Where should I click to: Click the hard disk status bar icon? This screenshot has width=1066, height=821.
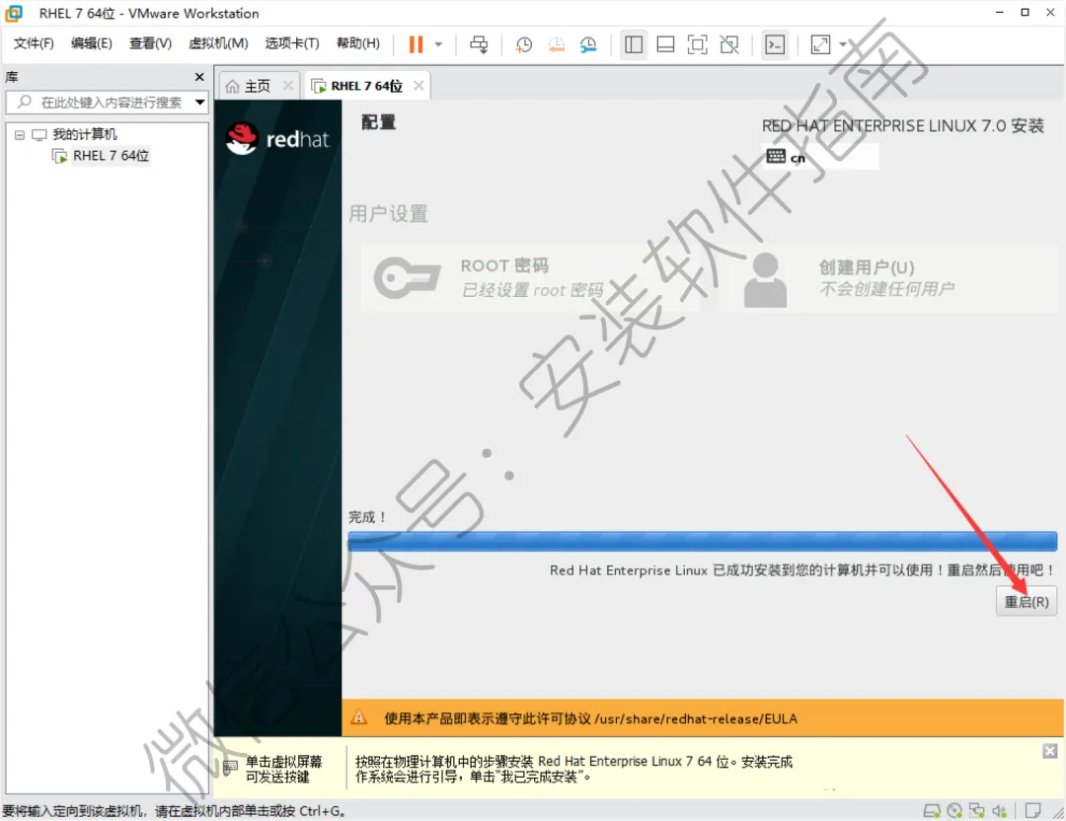tap(932, 810)
